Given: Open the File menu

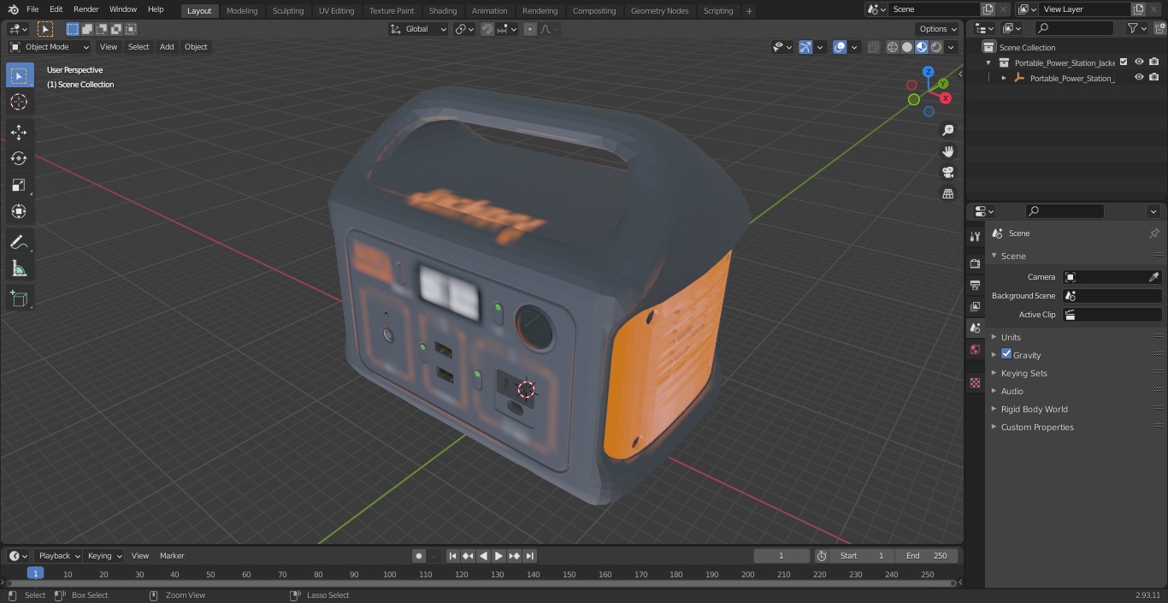Looking at the screenshot, I should (x=32, y=9).
